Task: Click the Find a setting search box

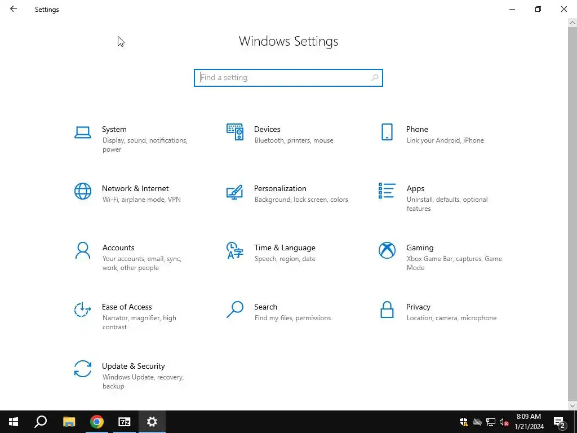Action: click(x=288, y=78)
